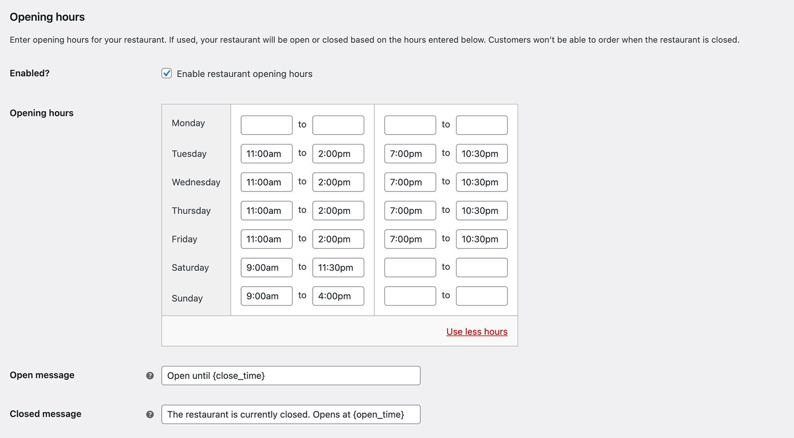This screenshot has height=438, width=794.
Task: Select Sunday's 4:00pm closing time
Action: (338, 296)
